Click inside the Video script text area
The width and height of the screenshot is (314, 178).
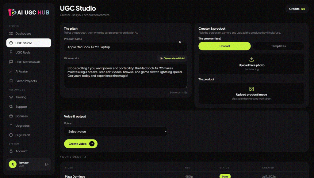(x=126, y=76)
